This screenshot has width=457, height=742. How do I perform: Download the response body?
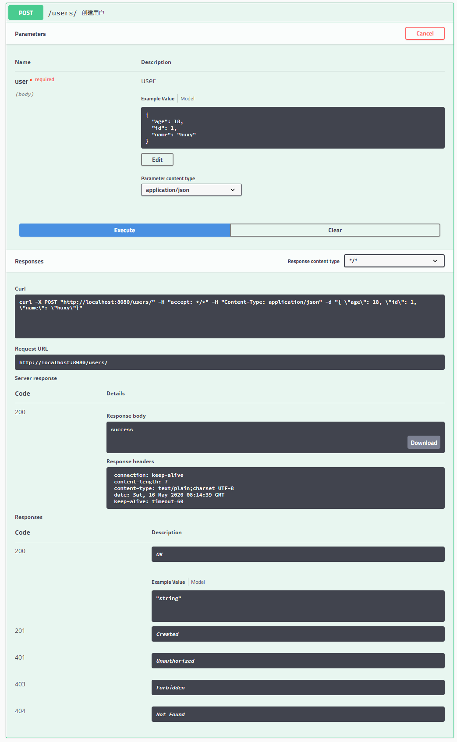[x=424, y=443]
